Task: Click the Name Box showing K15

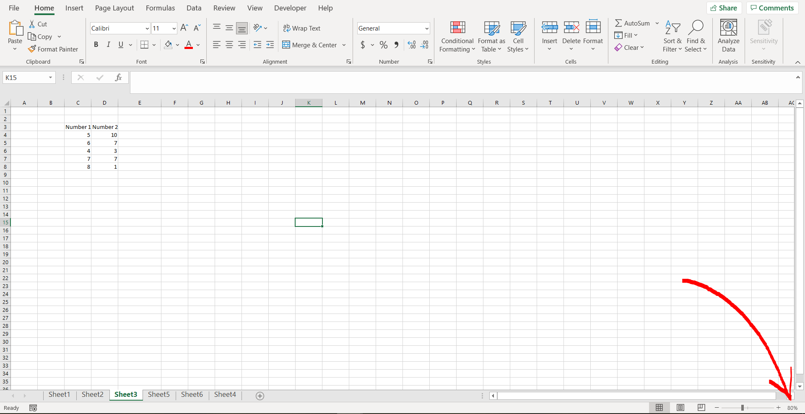Action: (25, 77)
